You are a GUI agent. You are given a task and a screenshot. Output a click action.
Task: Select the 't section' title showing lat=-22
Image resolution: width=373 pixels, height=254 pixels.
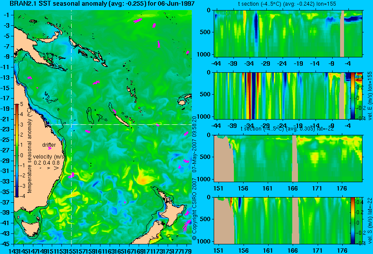[x=287, y=128]
